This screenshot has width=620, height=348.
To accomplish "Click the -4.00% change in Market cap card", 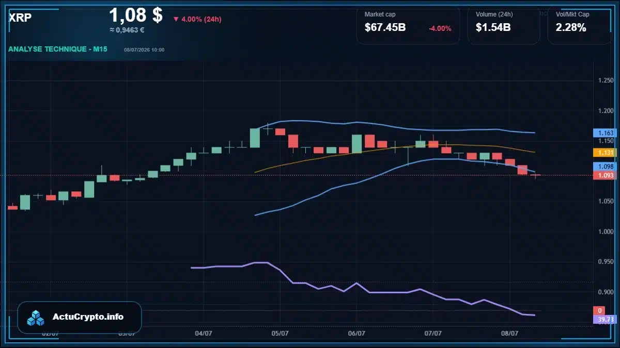I will [x=440, y=28].
